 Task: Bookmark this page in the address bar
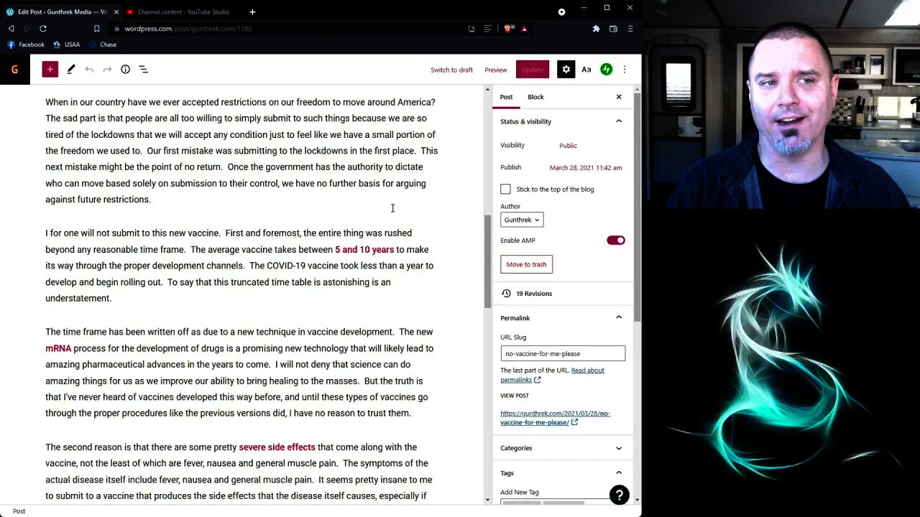pyautogui.click(x=96, y=29)
